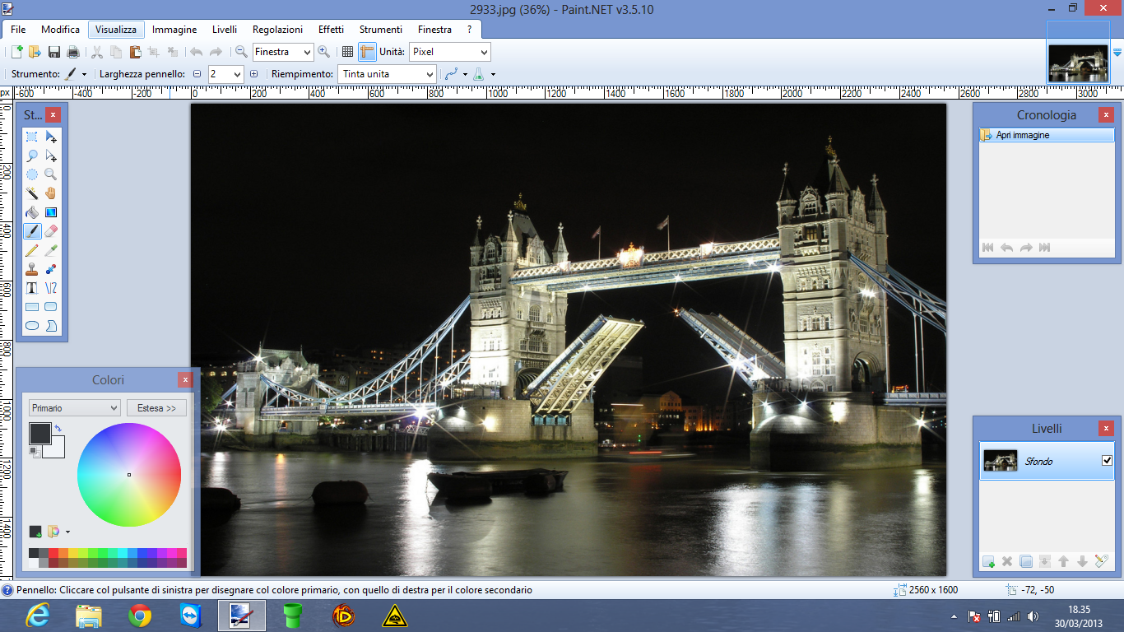This screenshot has height=632, width=1124.
Task: Click the zoom out magnifier in toolbar
Action: click(241, 52)
